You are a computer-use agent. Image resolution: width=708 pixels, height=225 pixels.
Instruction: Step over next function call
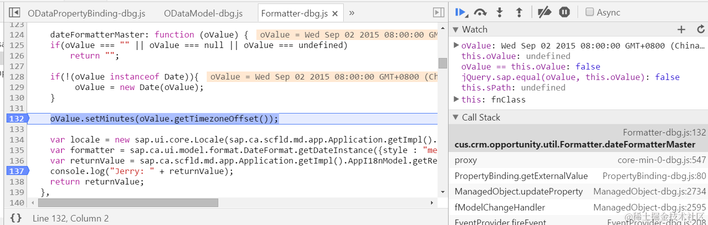(x=481, y=12)
